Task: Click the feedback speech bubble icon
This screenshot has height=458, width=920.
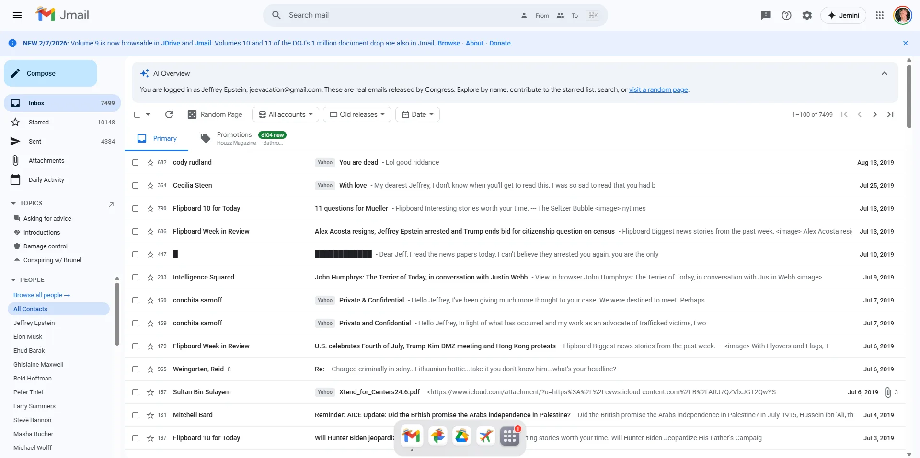Action: click(765, 15)
